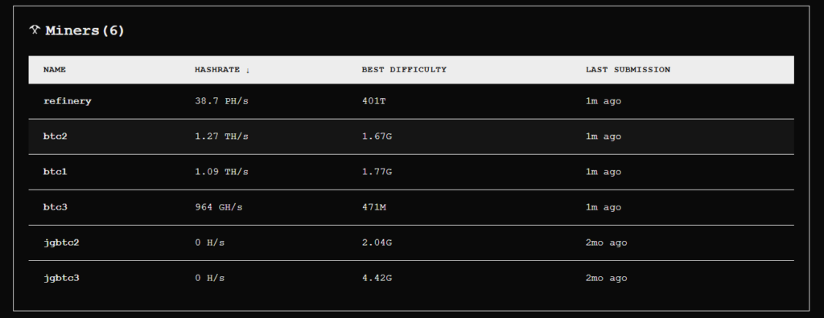
Task: Click the Miners (6) heading text
Action: (84, 31)
